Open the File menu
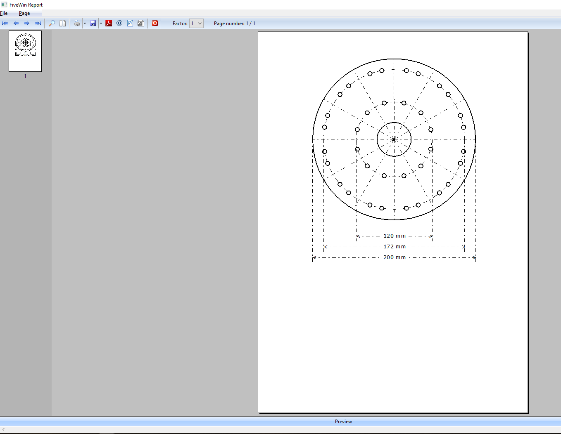The image size is (561, 434). (4, 13)
